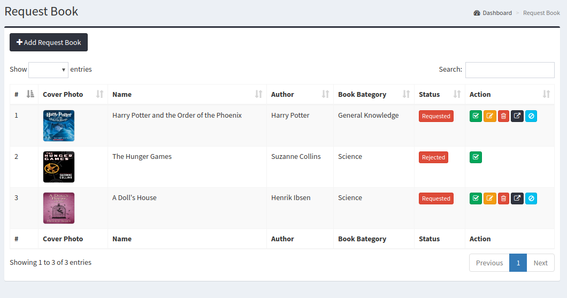Open the Show entries dropdown
The width and height of the screenshot is (567, 298).
pos(48,70)
